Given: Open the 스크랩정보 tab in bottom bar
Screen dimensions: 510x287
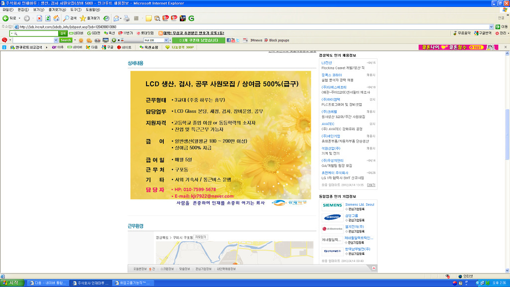Looking at the screenshot, I should [167, 269].
